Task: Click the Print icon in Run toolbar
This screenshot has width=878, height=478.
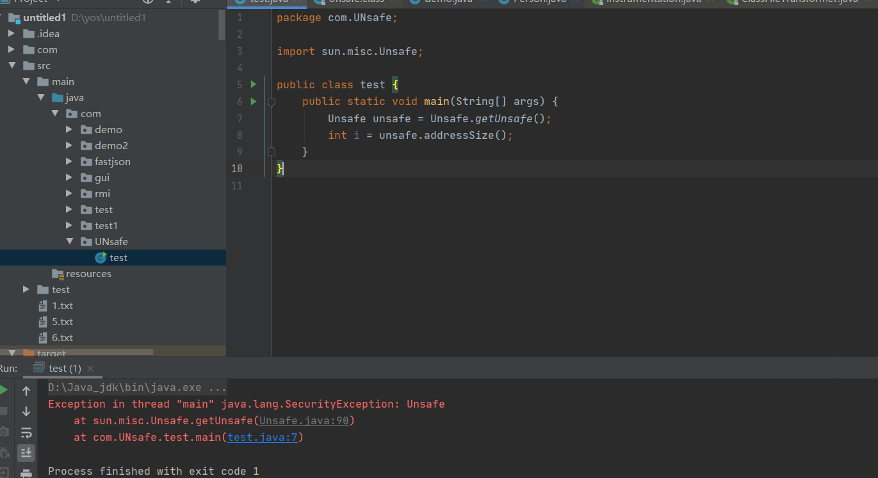Action: (26, 474)
